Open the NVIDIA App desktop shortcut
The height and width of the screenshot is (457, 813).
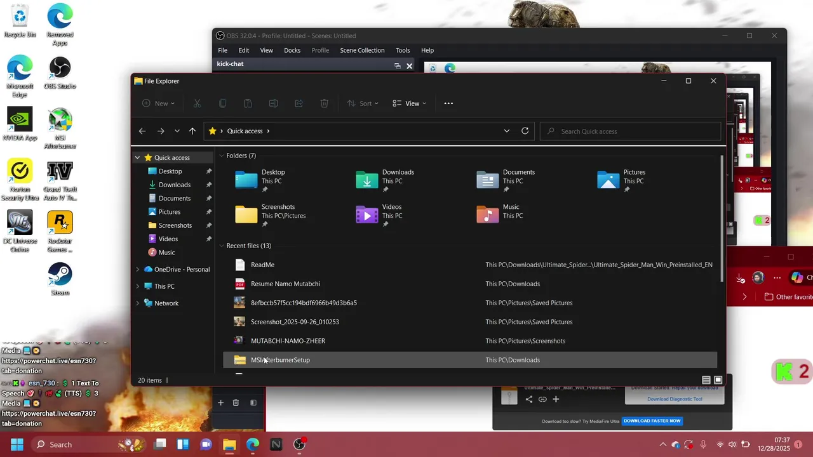(20, 124)
